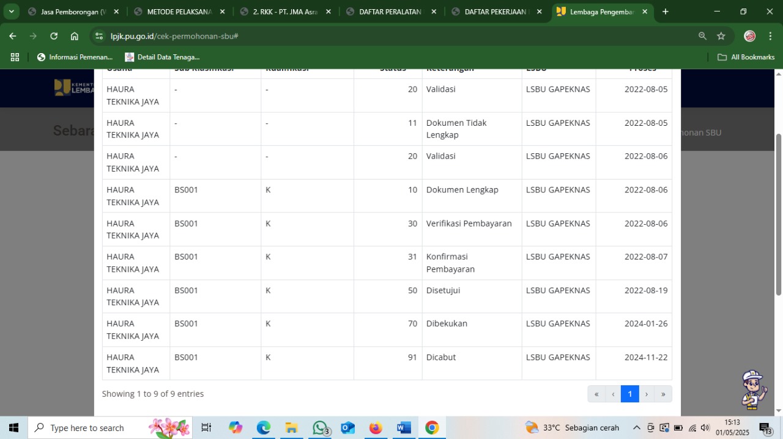
Task: Click the date 2022-08-19 cell
Action: tap(634, 297)
